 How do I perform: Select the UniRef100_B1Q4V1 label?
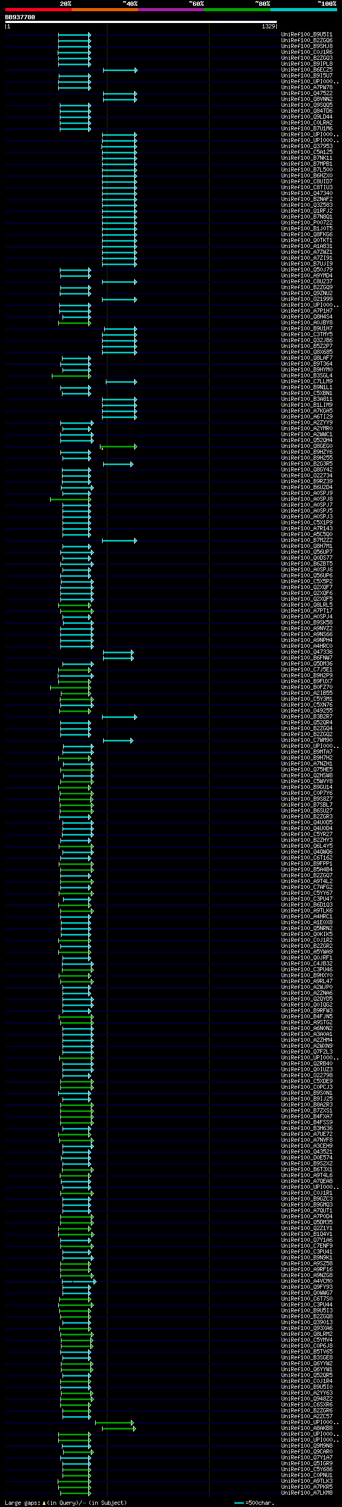tap(307, 1234)
